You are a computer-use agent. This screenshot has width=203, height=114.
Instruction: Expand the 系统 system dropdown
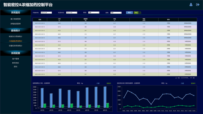coord(116,13)
